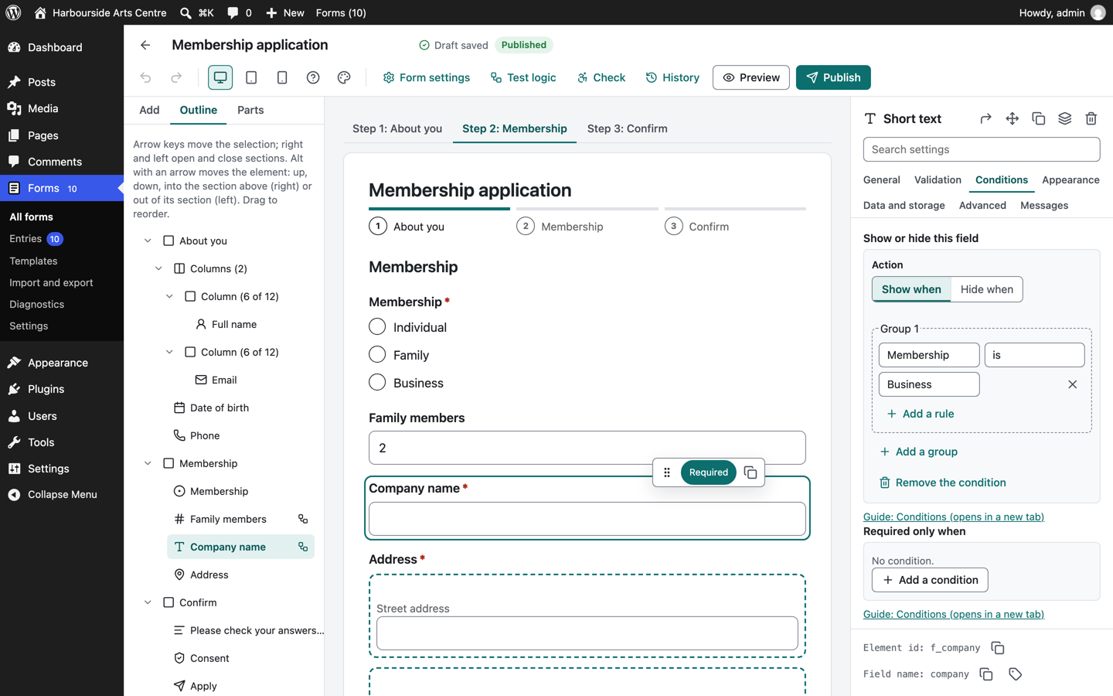Remove the Business rule from Group 1
This screenshot has height=696, width=1113.
pyautogui.click(x=1073, y=384)
